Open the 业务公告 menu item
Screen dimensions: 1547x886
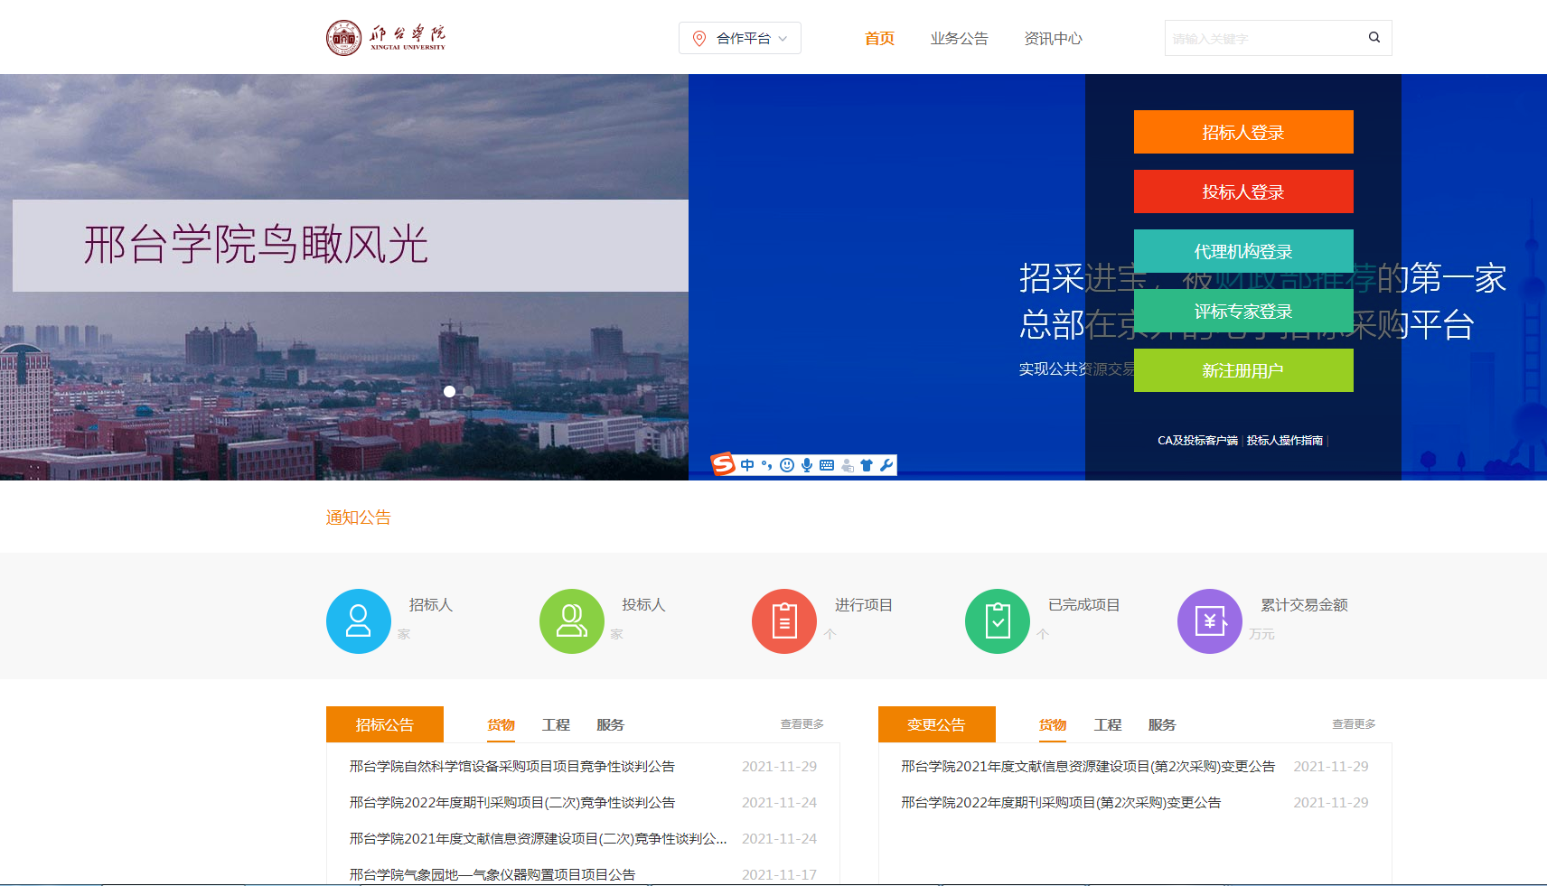pyautogui.click(x=959, y=38)
